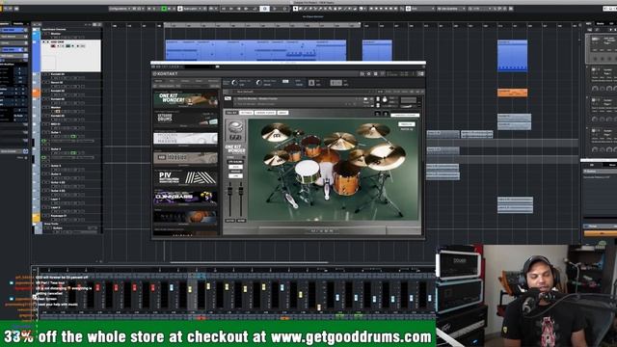Click the instrument tune knob in Kontakt header
The height and width of the screenshot is (347, 617).
click(385, 100)
